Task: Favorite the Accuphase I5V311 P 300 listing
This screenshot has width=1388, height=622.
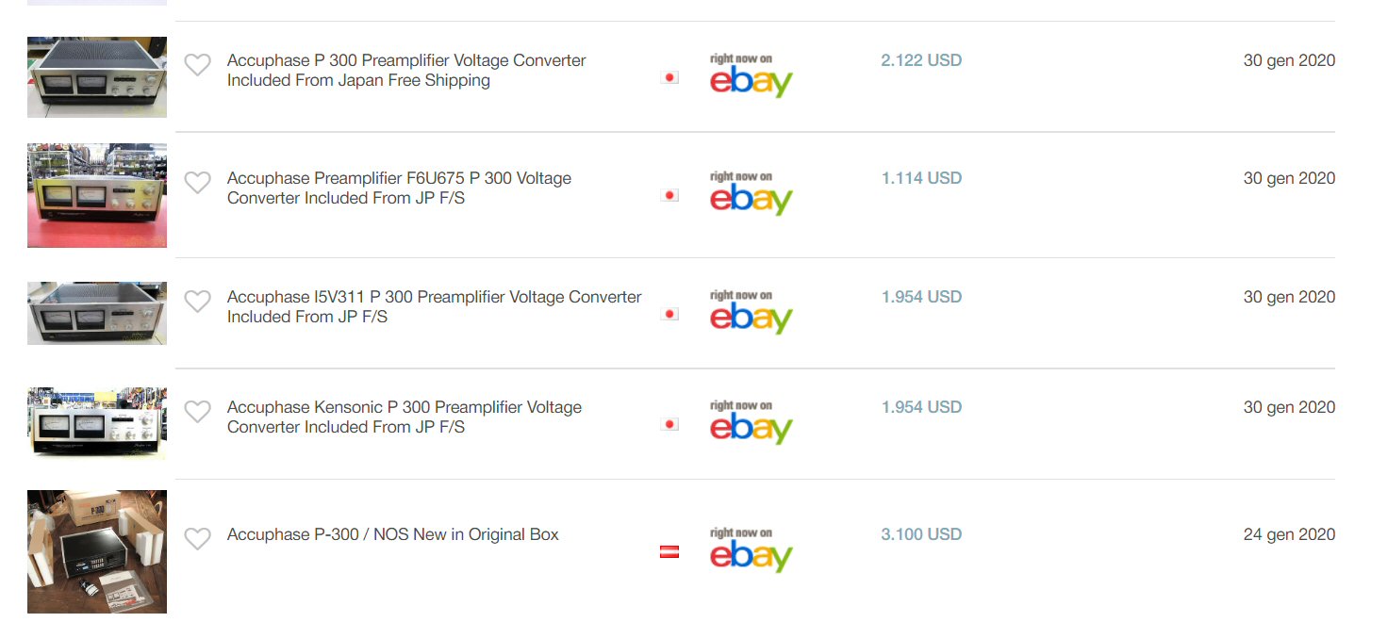Action: coord(197,302)
